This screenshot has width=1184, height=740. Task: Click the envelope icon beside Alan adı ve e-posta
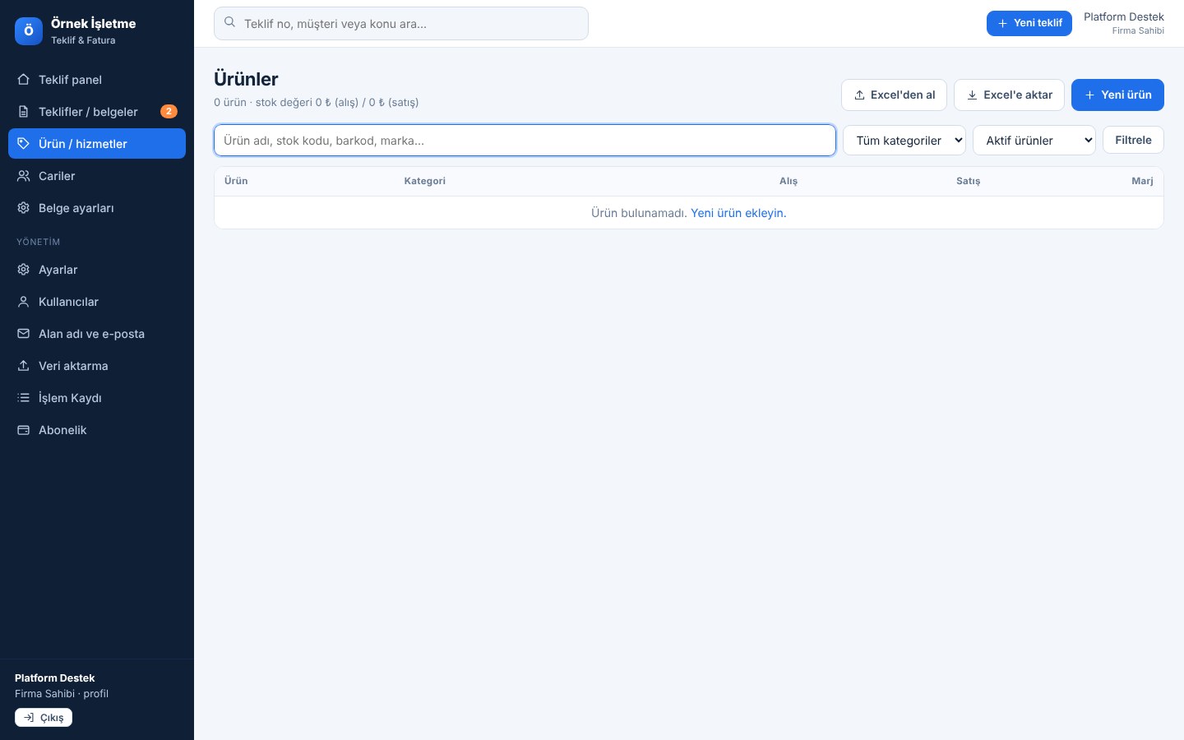(x=24, y=334)
